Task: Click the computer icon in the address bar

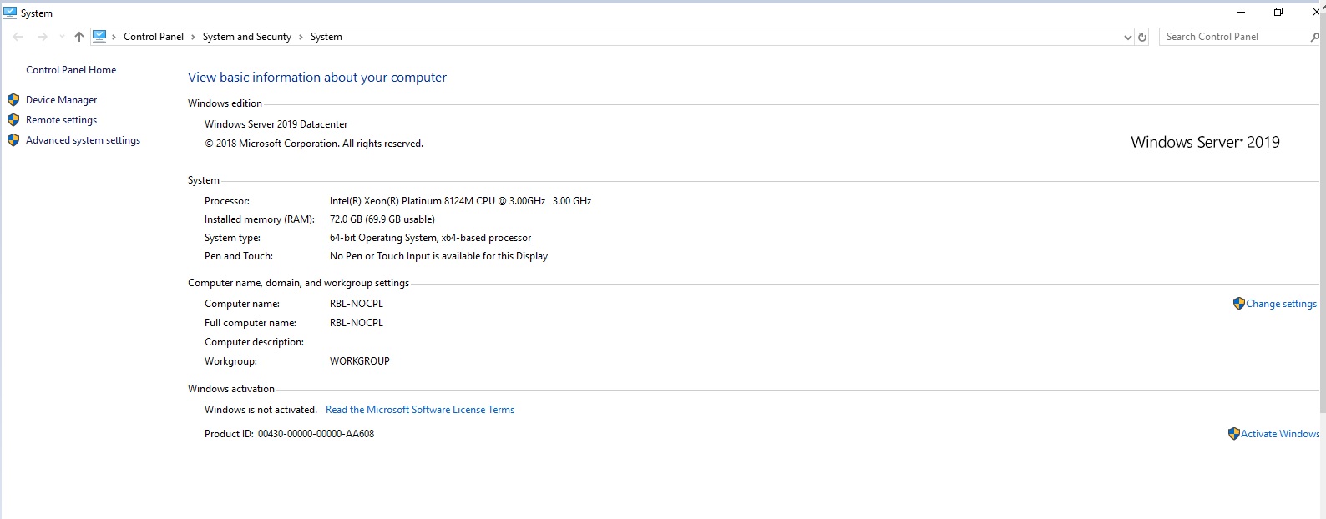Action: tap(99, 36)
